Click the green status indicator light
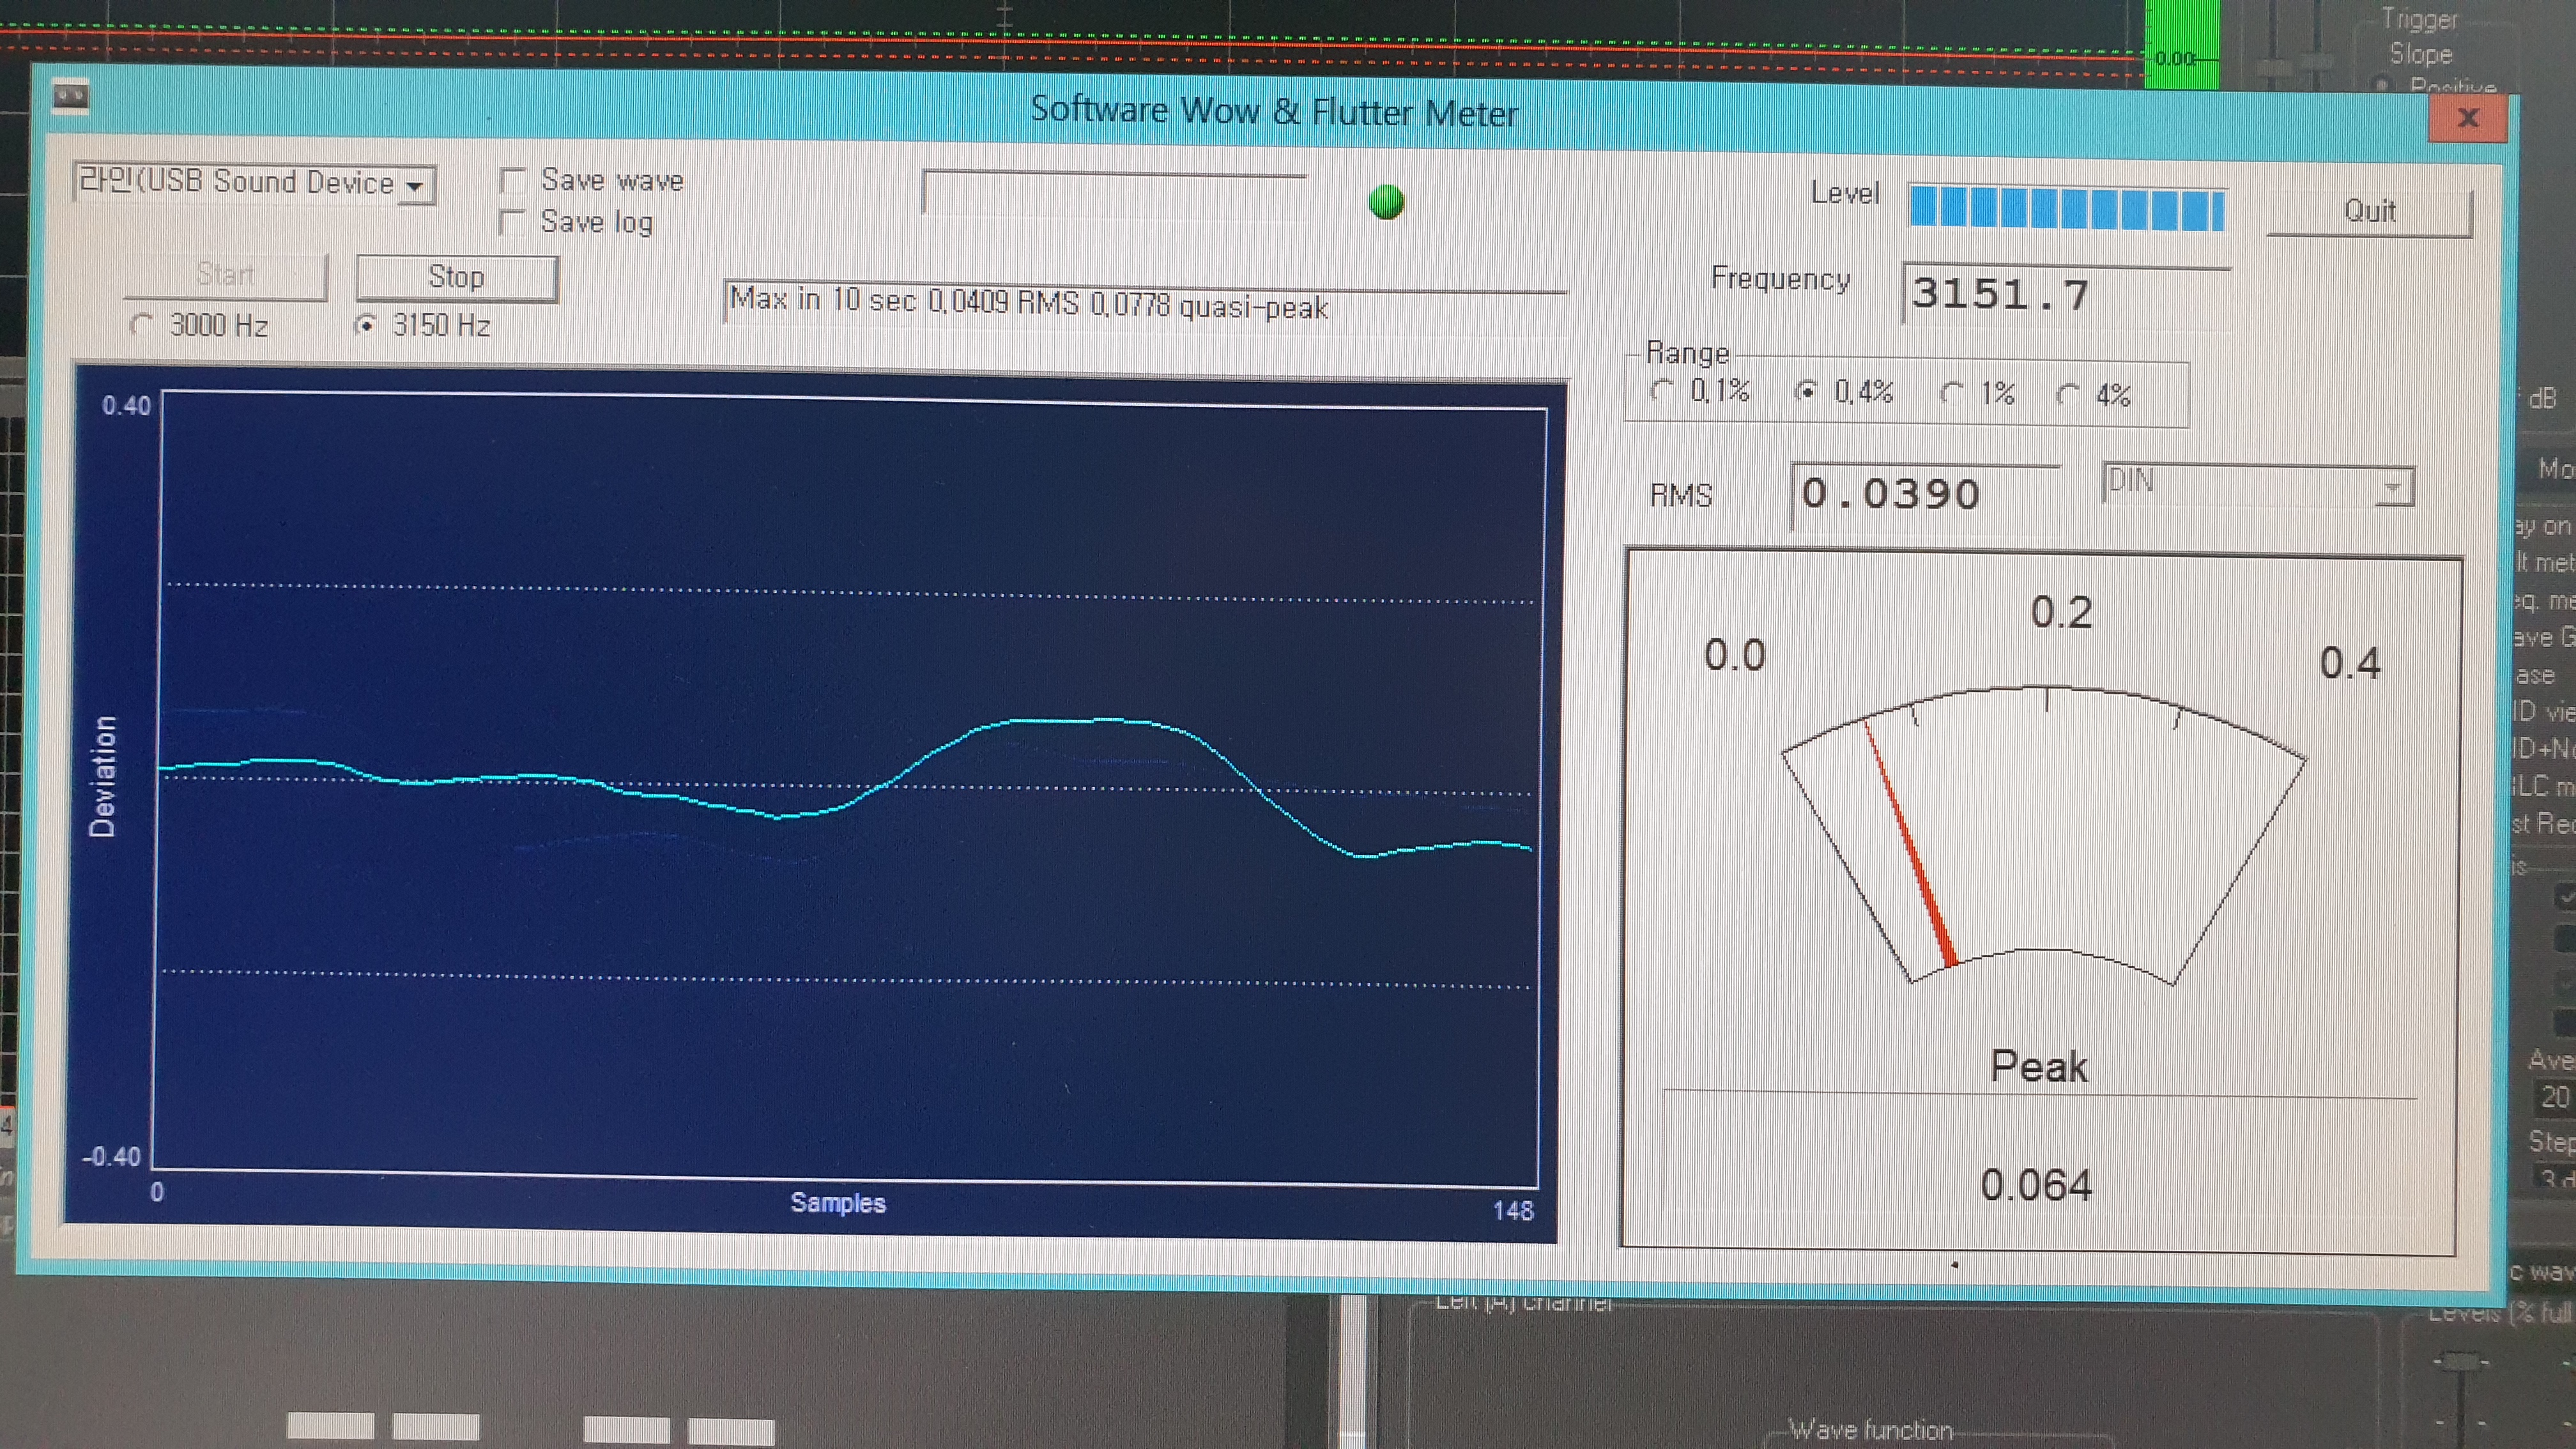 tap(1386, 202)
